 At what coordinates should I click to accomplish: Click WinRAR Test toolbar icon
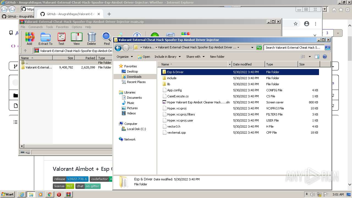tap(61, 39)
